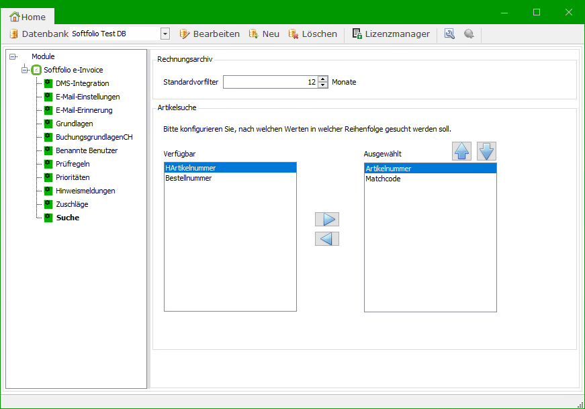The image size is (585, 409).
Task: Add field using right arrow button
Action: 327,220
